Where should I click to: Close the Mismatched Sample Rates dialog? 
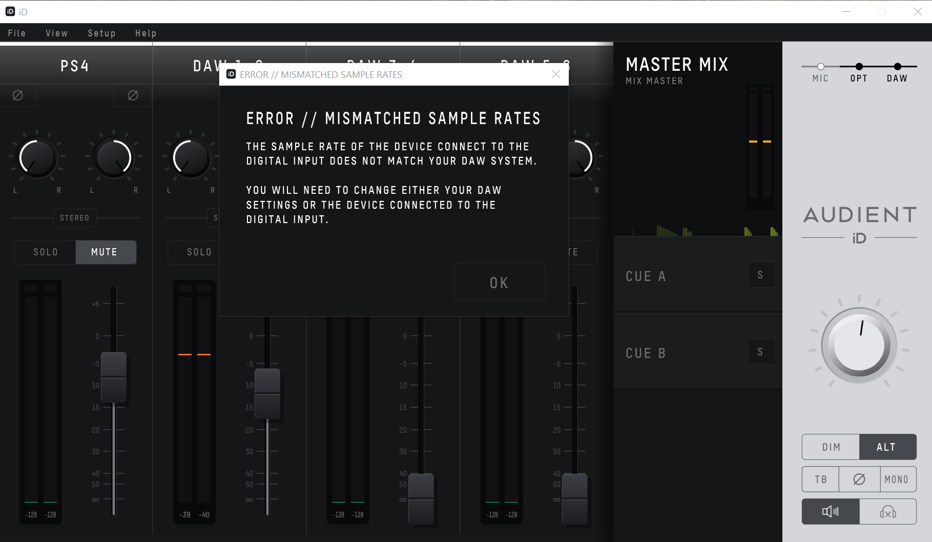pos(556,74)
